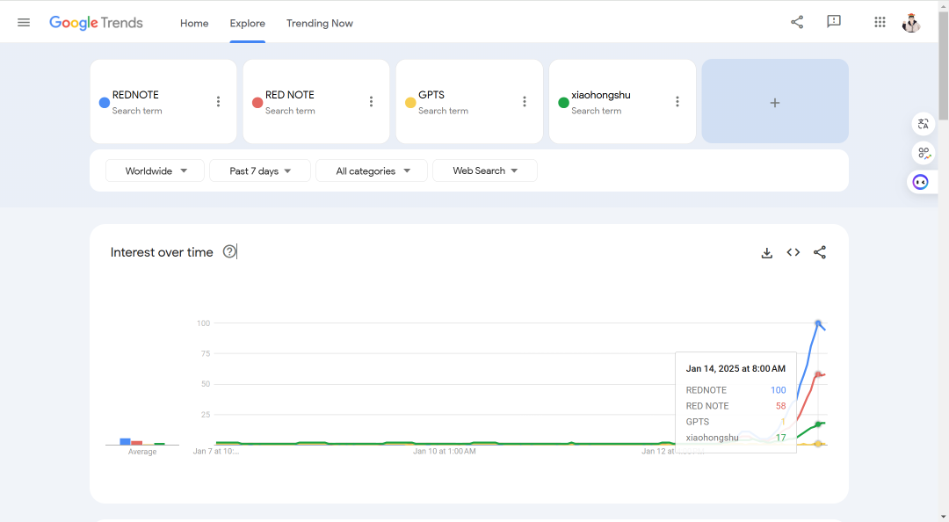949x522 pixels.
Task: Click the embed code icon on the chart
Action: click(793, 252)
